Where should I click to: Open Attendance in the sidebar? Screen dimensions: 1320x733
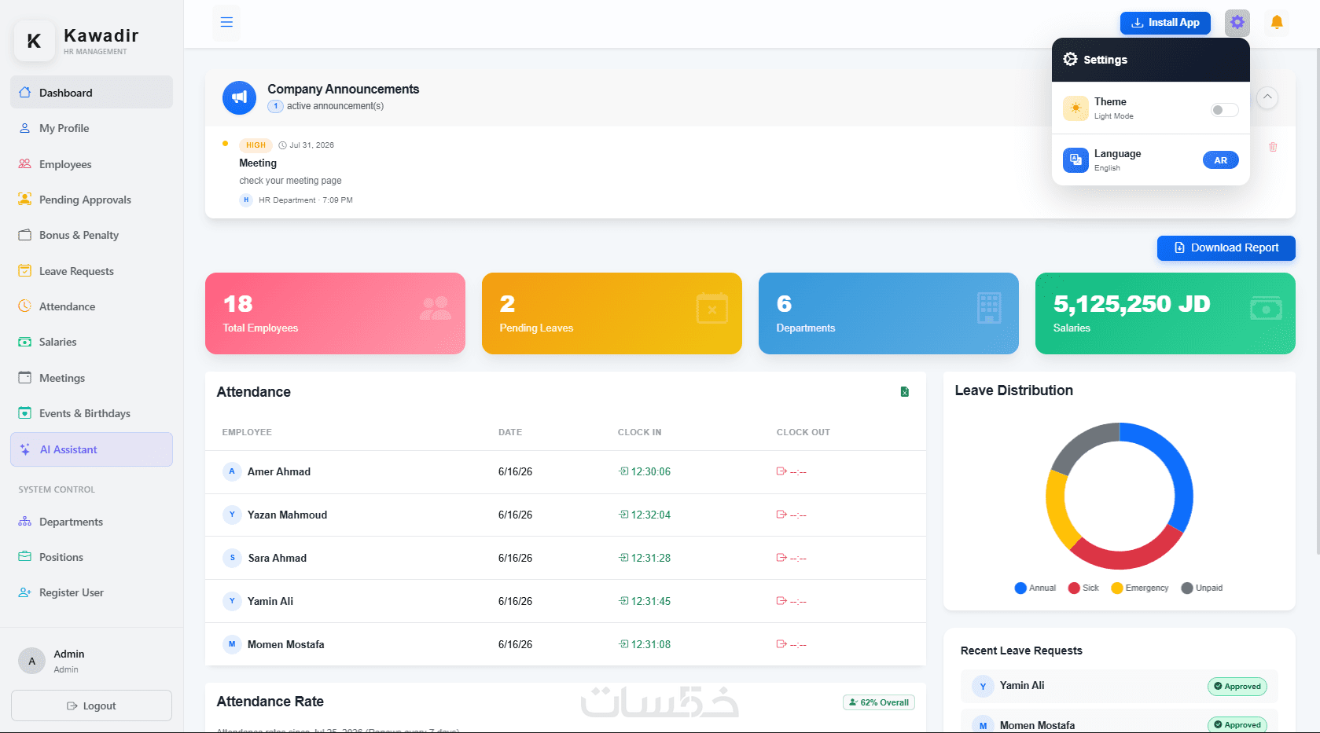(x=91, y=306)
